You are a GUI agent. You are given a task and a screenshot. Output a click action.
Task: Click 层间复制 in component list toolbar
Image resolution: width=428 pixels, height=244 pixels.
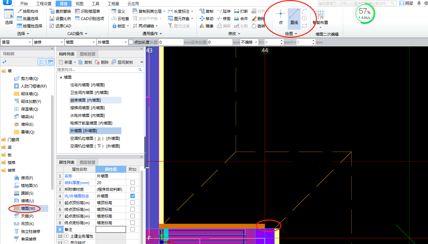point(122,62)
